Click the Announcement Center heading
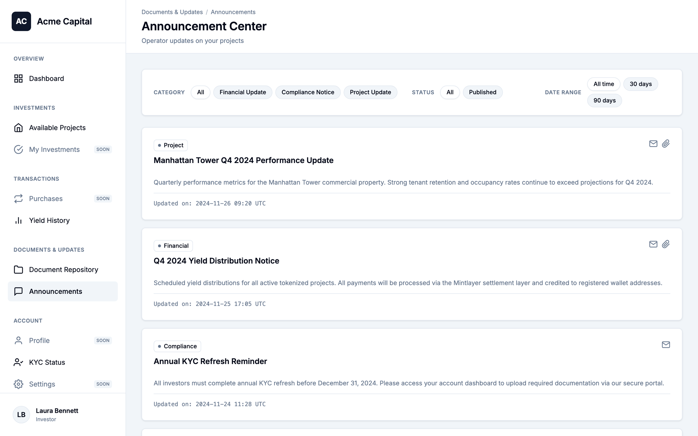The width and height of the screenshot is (698, 436). [204, 26]
